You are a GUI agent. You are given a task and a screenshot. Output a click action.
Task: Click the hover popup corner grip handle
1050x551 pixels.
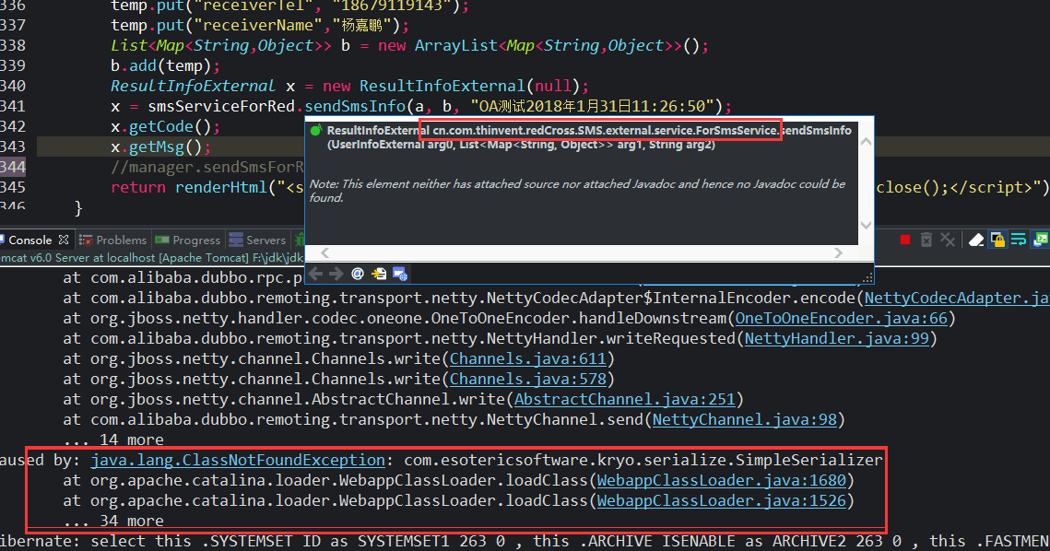[x=867, y=276]
